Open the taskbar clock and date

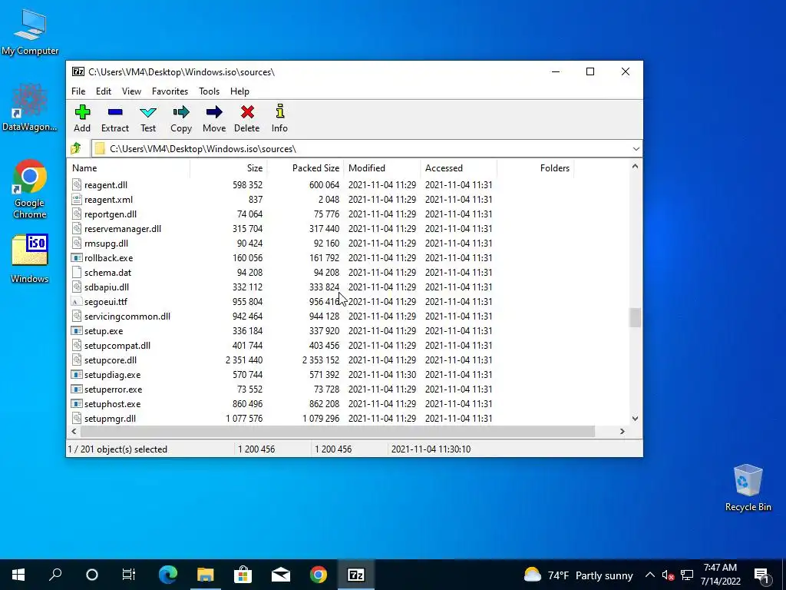(x=720, y=575)
